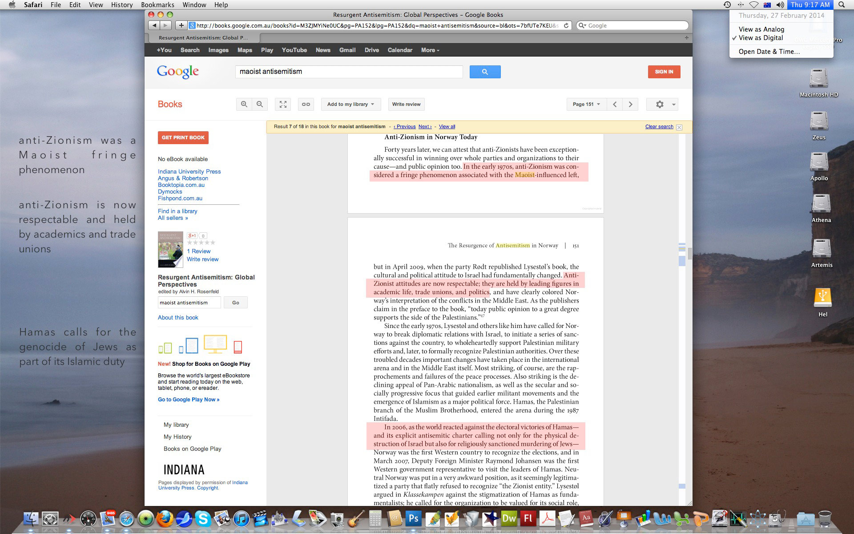Click the book cover thumbnail

[170, 250]
